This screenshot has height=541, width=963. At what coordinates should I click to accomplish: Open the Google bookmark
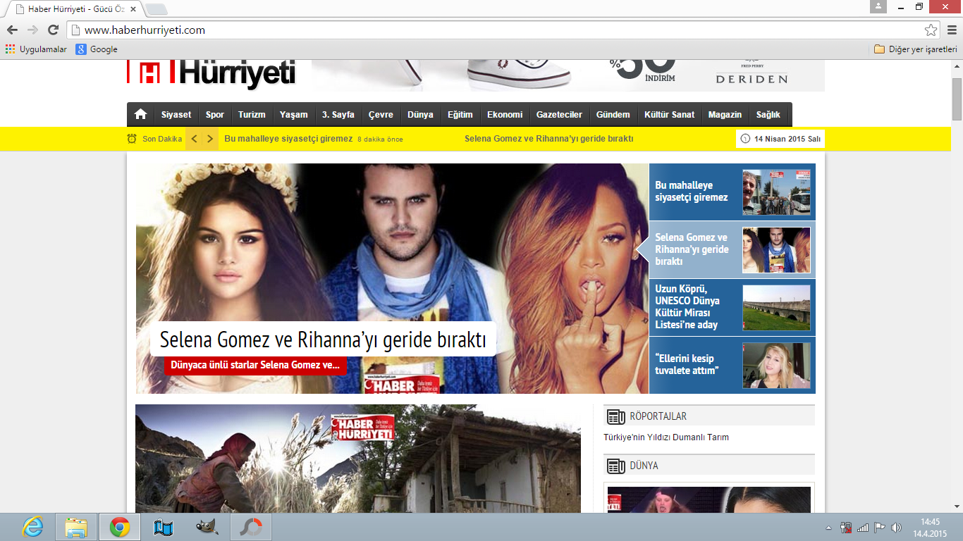coord(97,49)
